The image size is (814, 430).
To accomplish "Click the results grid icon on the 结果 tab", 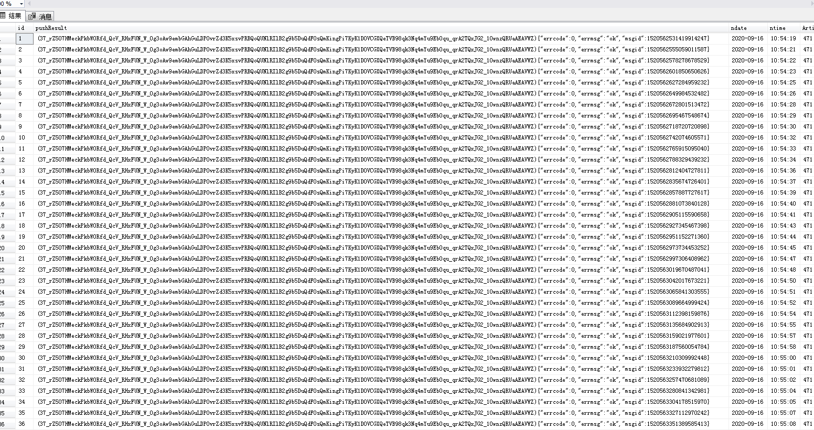I will 3,16.
